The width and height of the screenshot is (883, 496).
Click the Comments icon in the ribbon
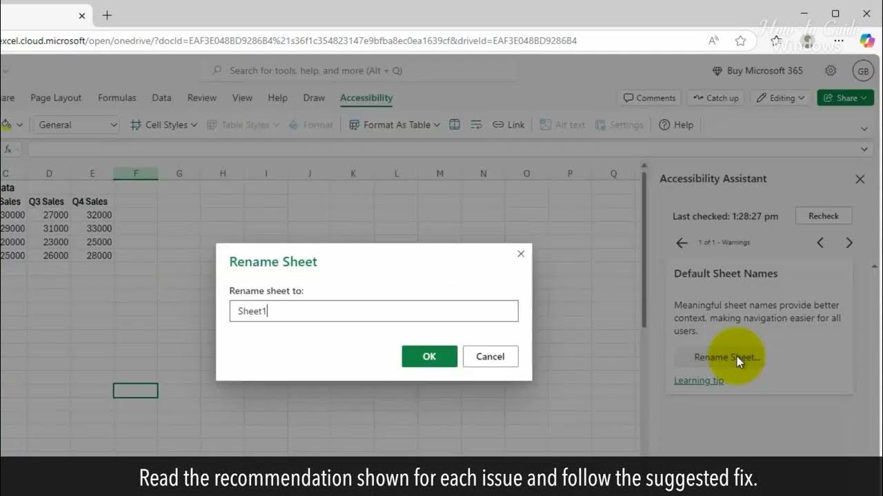click(x=648, y=97)
